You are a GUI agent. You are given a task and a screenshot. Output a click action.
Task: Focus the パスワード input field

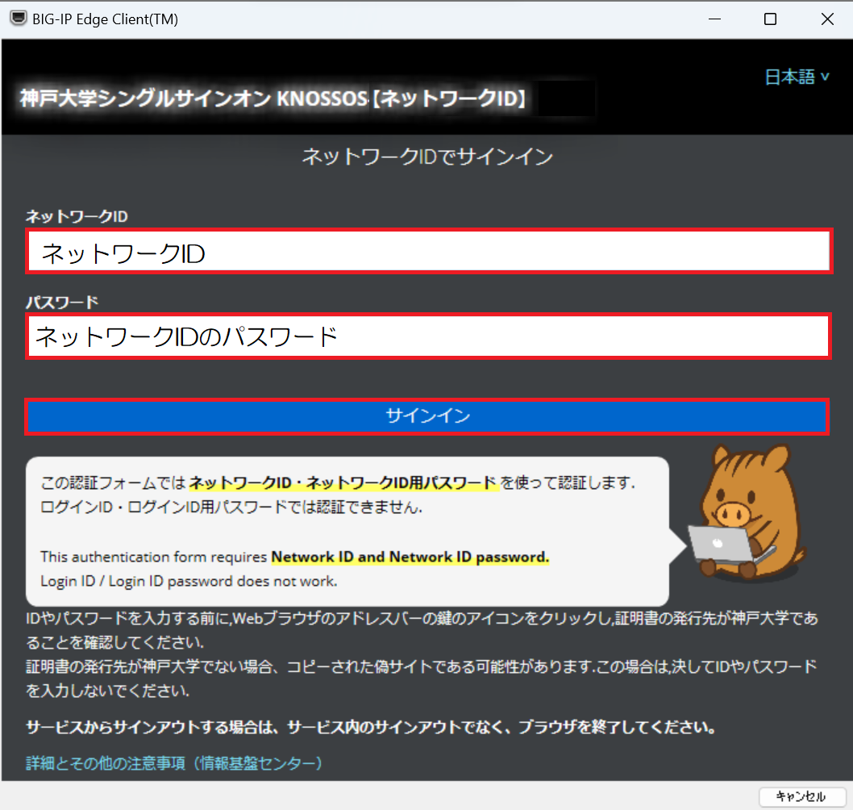coord(429,336)
